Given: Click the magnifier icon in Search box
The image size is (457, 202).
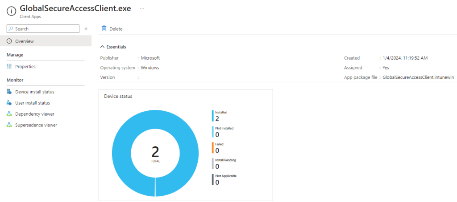Looking at the screenshot, I should pyautogui.click(x=11, y=29).
